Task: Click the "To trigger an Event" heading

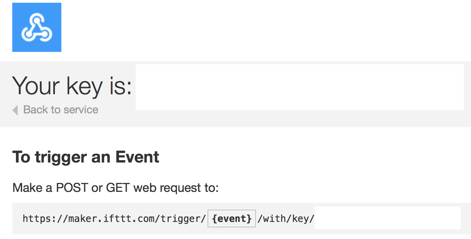Action: click(86, 157)
